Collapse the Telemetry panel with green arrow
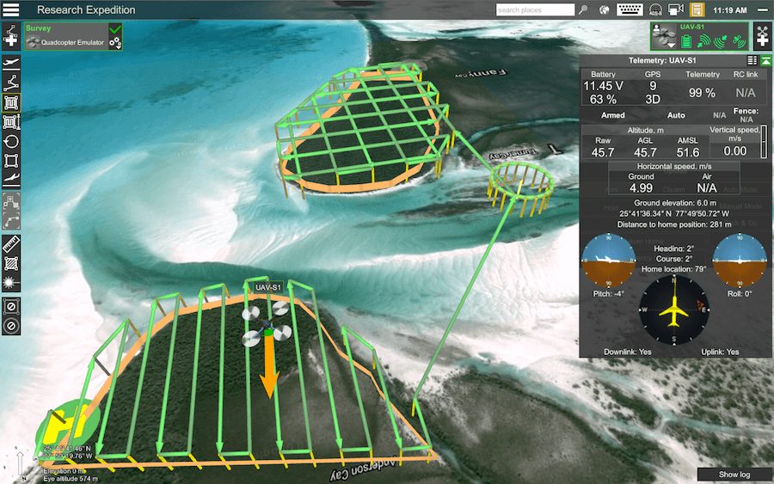Screen dimensions: 774x484 click(765, 59)
